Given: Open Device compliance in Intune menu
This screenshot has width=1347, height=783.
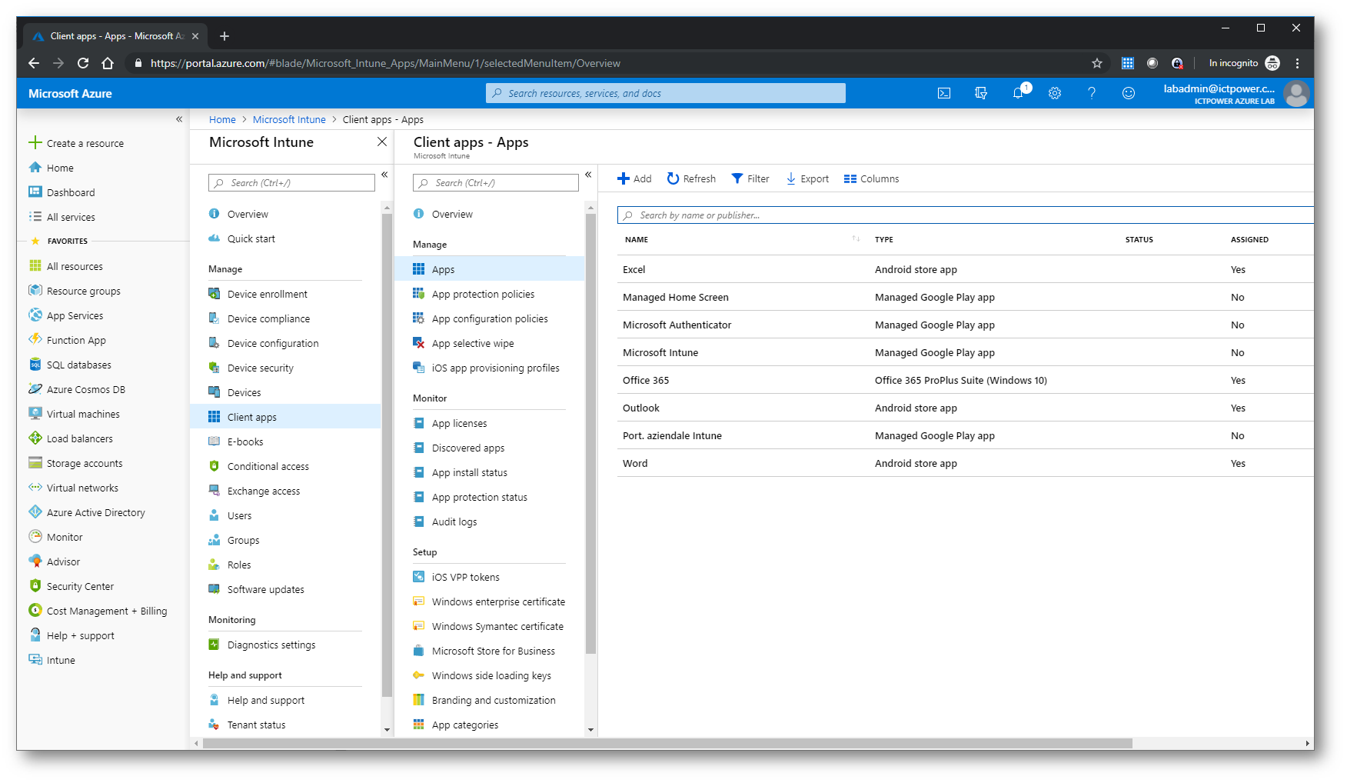Looking at the screenshot, I should 259,318.
